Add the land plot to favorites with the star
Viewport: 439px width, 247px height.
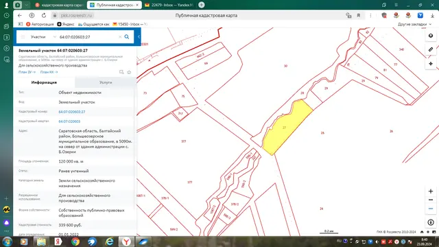(129, 72)
